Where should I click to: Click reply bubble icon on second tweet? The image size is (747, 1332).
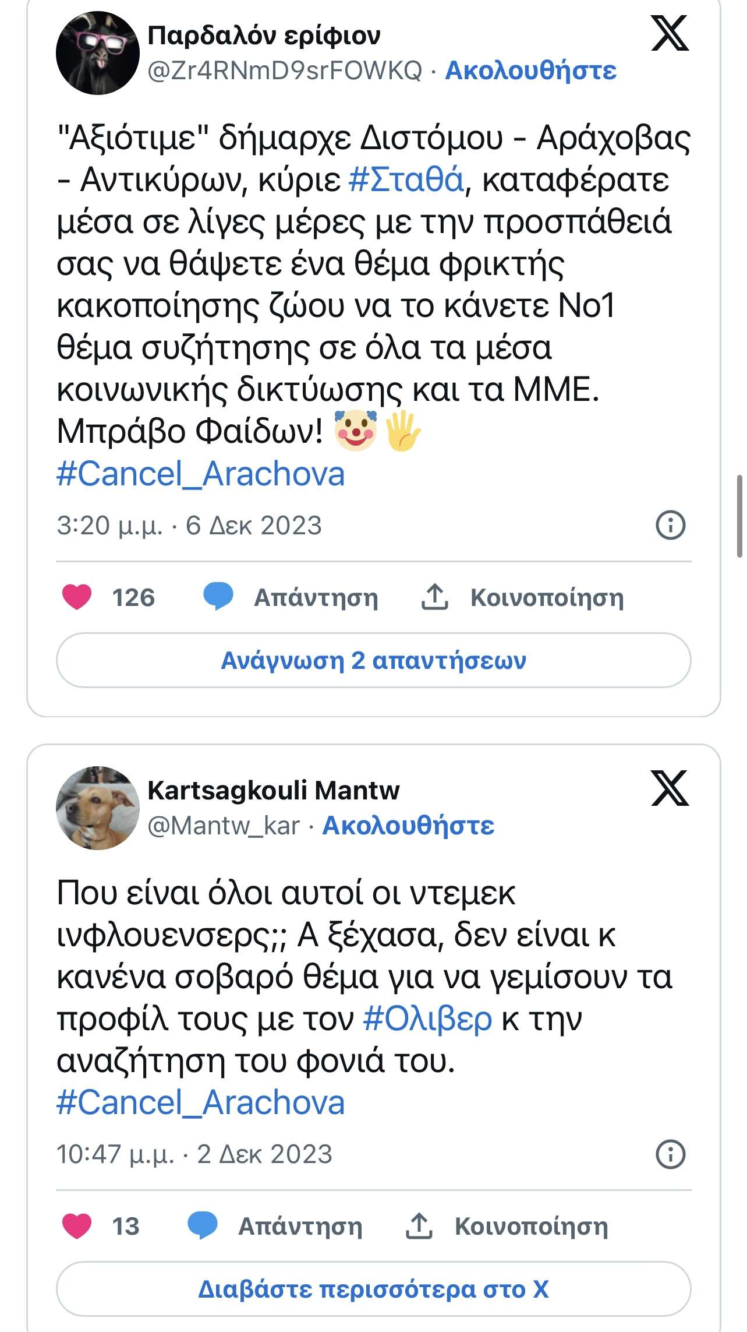click(x=203, y=1226)
